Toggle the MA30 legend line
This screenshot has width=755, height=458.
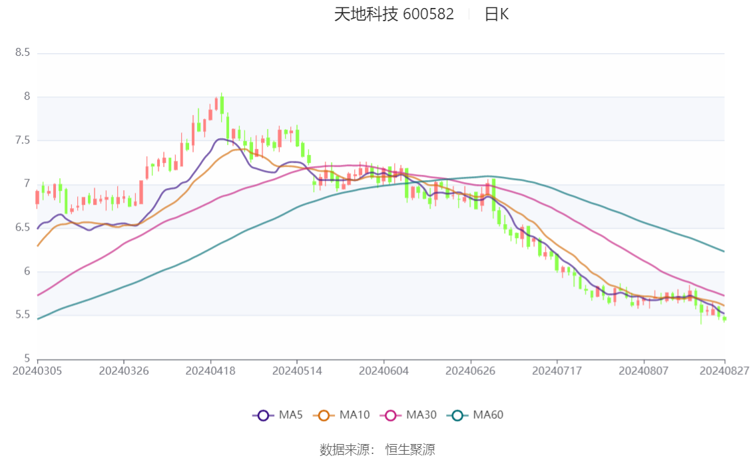pyautogui.click(x=408, y=415)
